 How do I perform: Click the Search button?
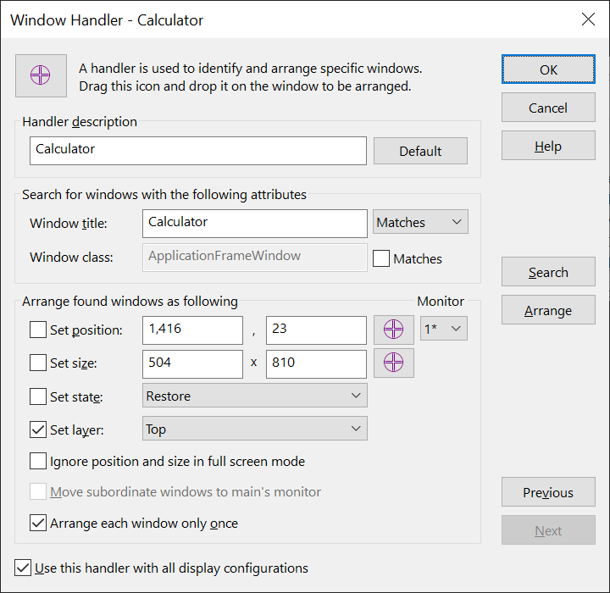[x=548, y=272]
